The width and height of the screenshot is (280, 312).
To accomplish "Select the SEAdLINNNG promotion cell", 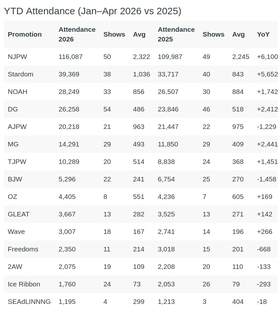I will 29,302.
